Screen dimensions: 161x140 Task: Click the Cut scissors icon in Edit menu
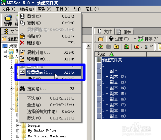pyautogui.click(x=22, y=16)
